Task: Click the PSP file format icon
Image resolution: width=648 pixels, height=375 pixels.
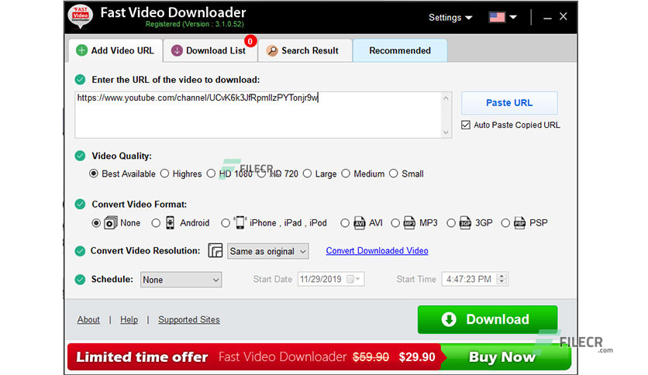Action: click(519, 222)
